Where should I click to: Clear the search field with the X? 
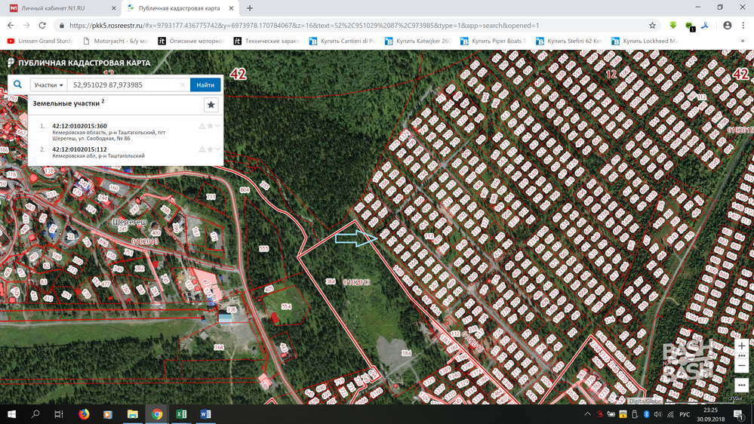(182, 85)
